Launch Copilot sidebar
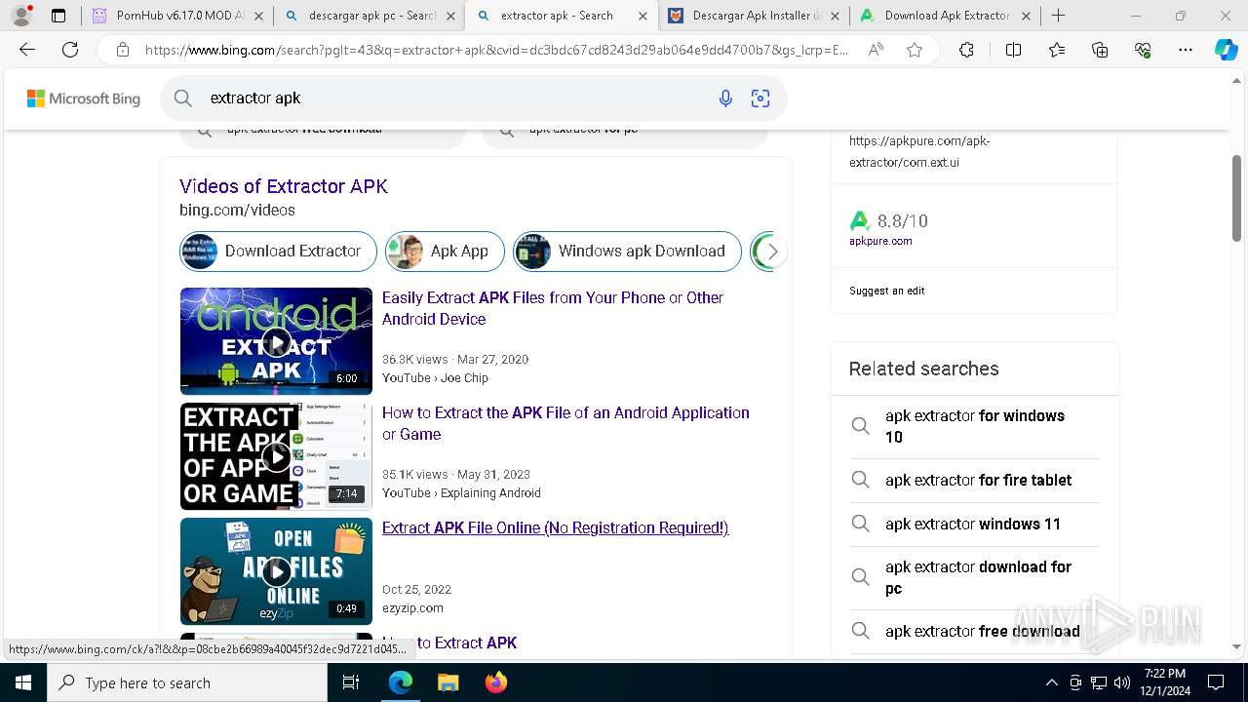This screenshot has width=1248, height=702. (x=1226, y=50)
